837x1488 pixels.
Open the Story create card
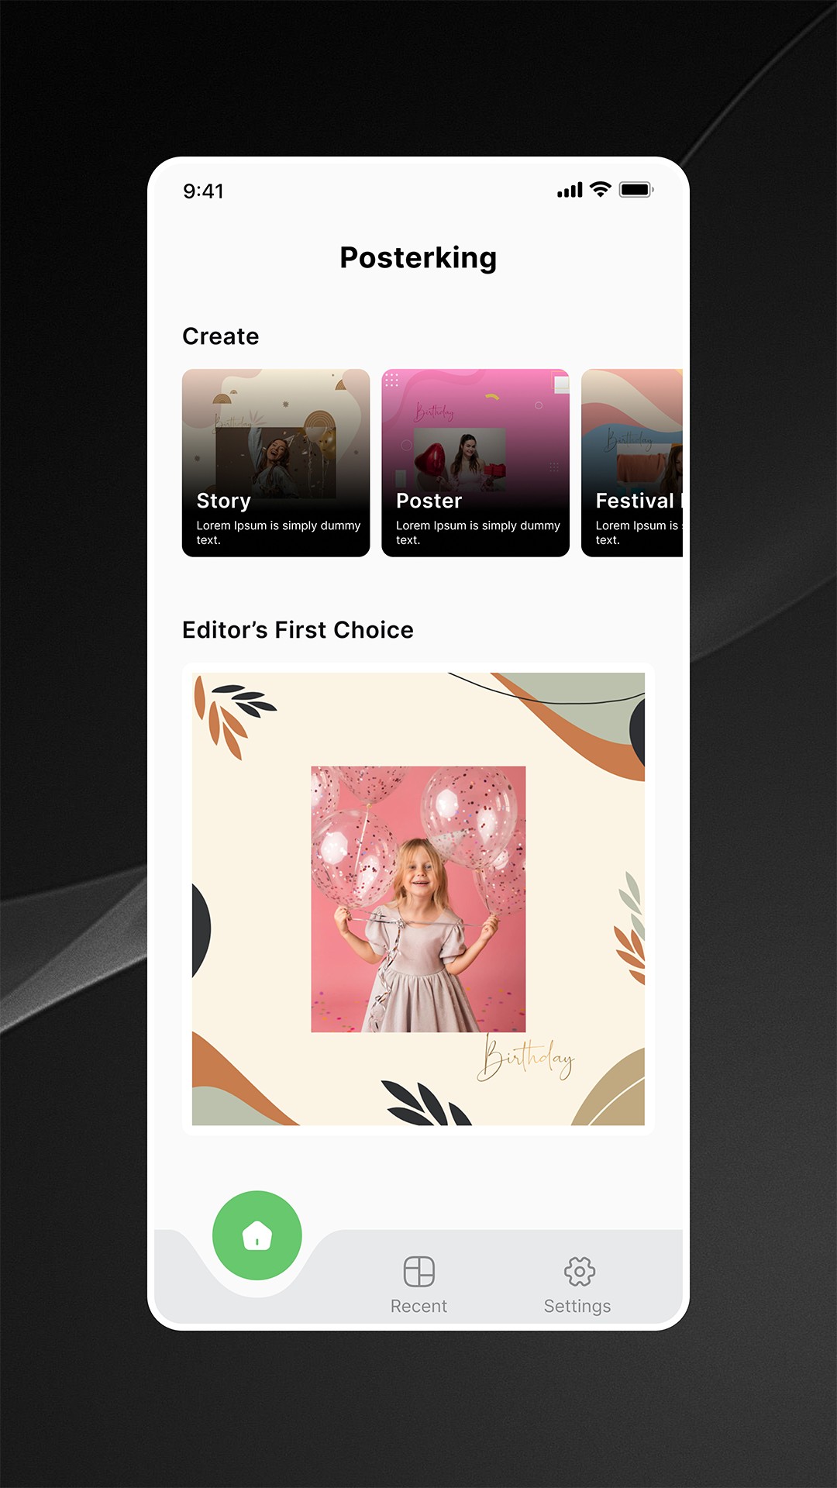(x=276, y=463)
